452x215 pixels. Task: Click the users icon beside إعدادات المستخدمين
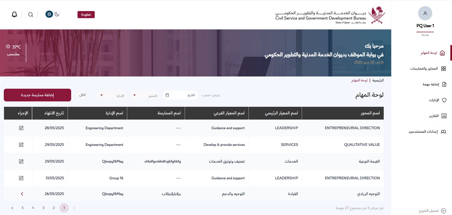(444, 132)
